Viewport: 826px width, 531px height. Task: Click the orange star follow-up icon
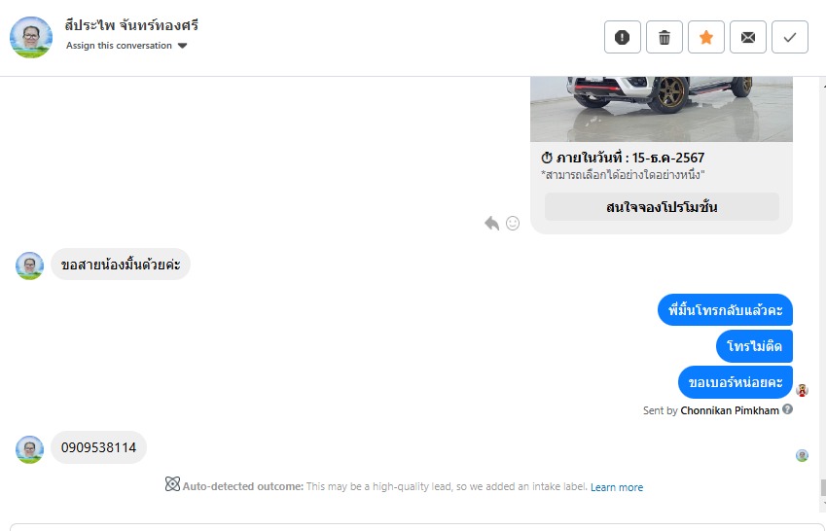click(x=706, y=37)
